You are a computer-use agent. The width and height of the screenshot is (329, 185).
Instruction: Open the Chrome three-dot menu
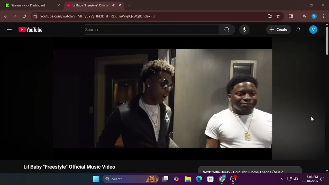[323, 16]
